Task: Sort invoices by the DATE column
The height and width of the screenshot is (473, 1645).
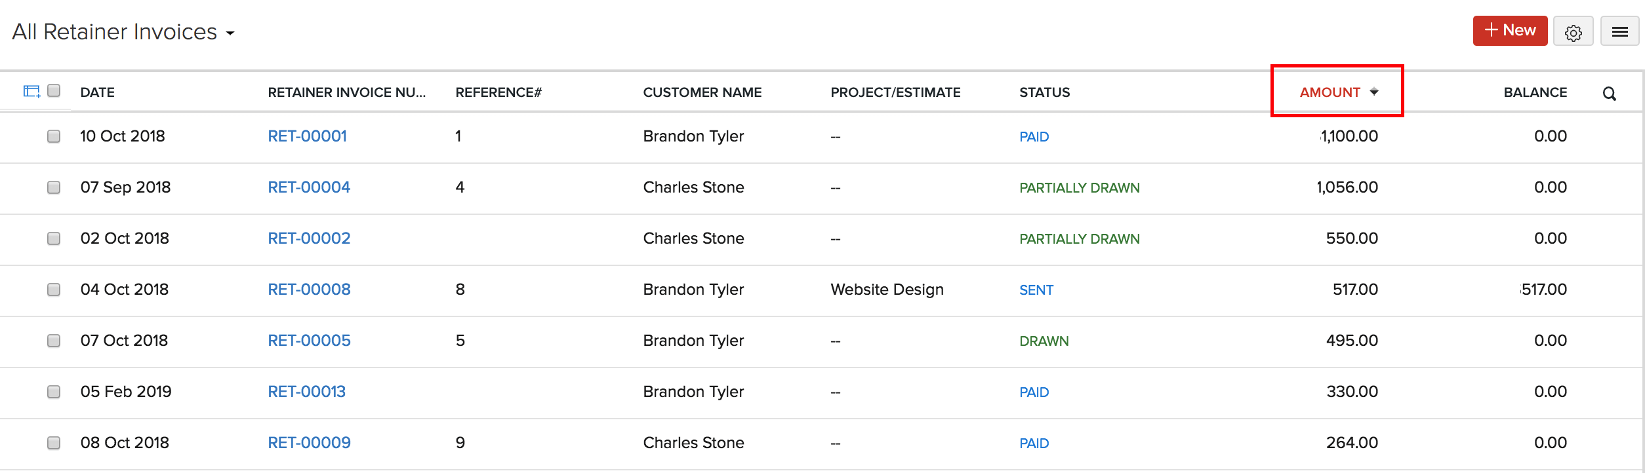Action: pos(97,92)
